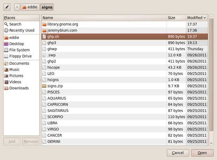Sort by Size column header
Image resolution: width=217 pixels, height=160 pixels.
(176, 18)
